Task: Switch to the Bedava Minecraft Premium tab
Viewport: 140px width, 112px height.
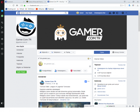Action: (x=36, y=2)
